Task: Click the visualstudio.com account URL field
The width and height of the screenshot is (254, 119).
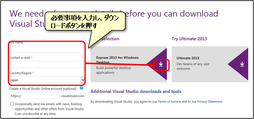Action: tap(47, 96)
